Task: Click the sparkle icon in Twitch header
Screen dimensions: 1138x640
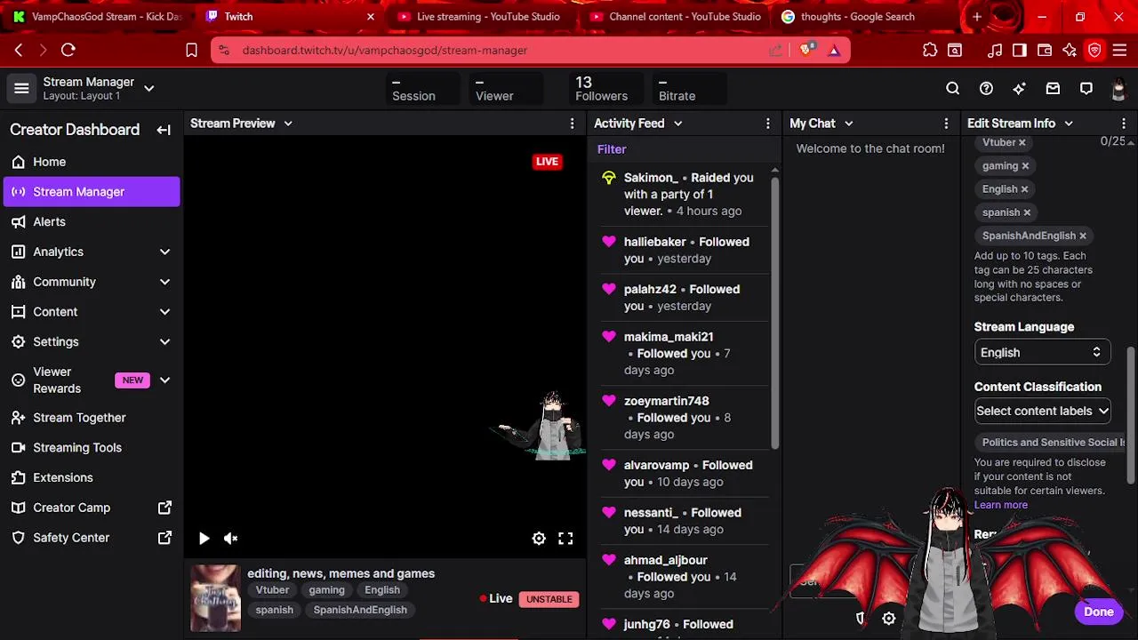Action: coord(1019,88)
